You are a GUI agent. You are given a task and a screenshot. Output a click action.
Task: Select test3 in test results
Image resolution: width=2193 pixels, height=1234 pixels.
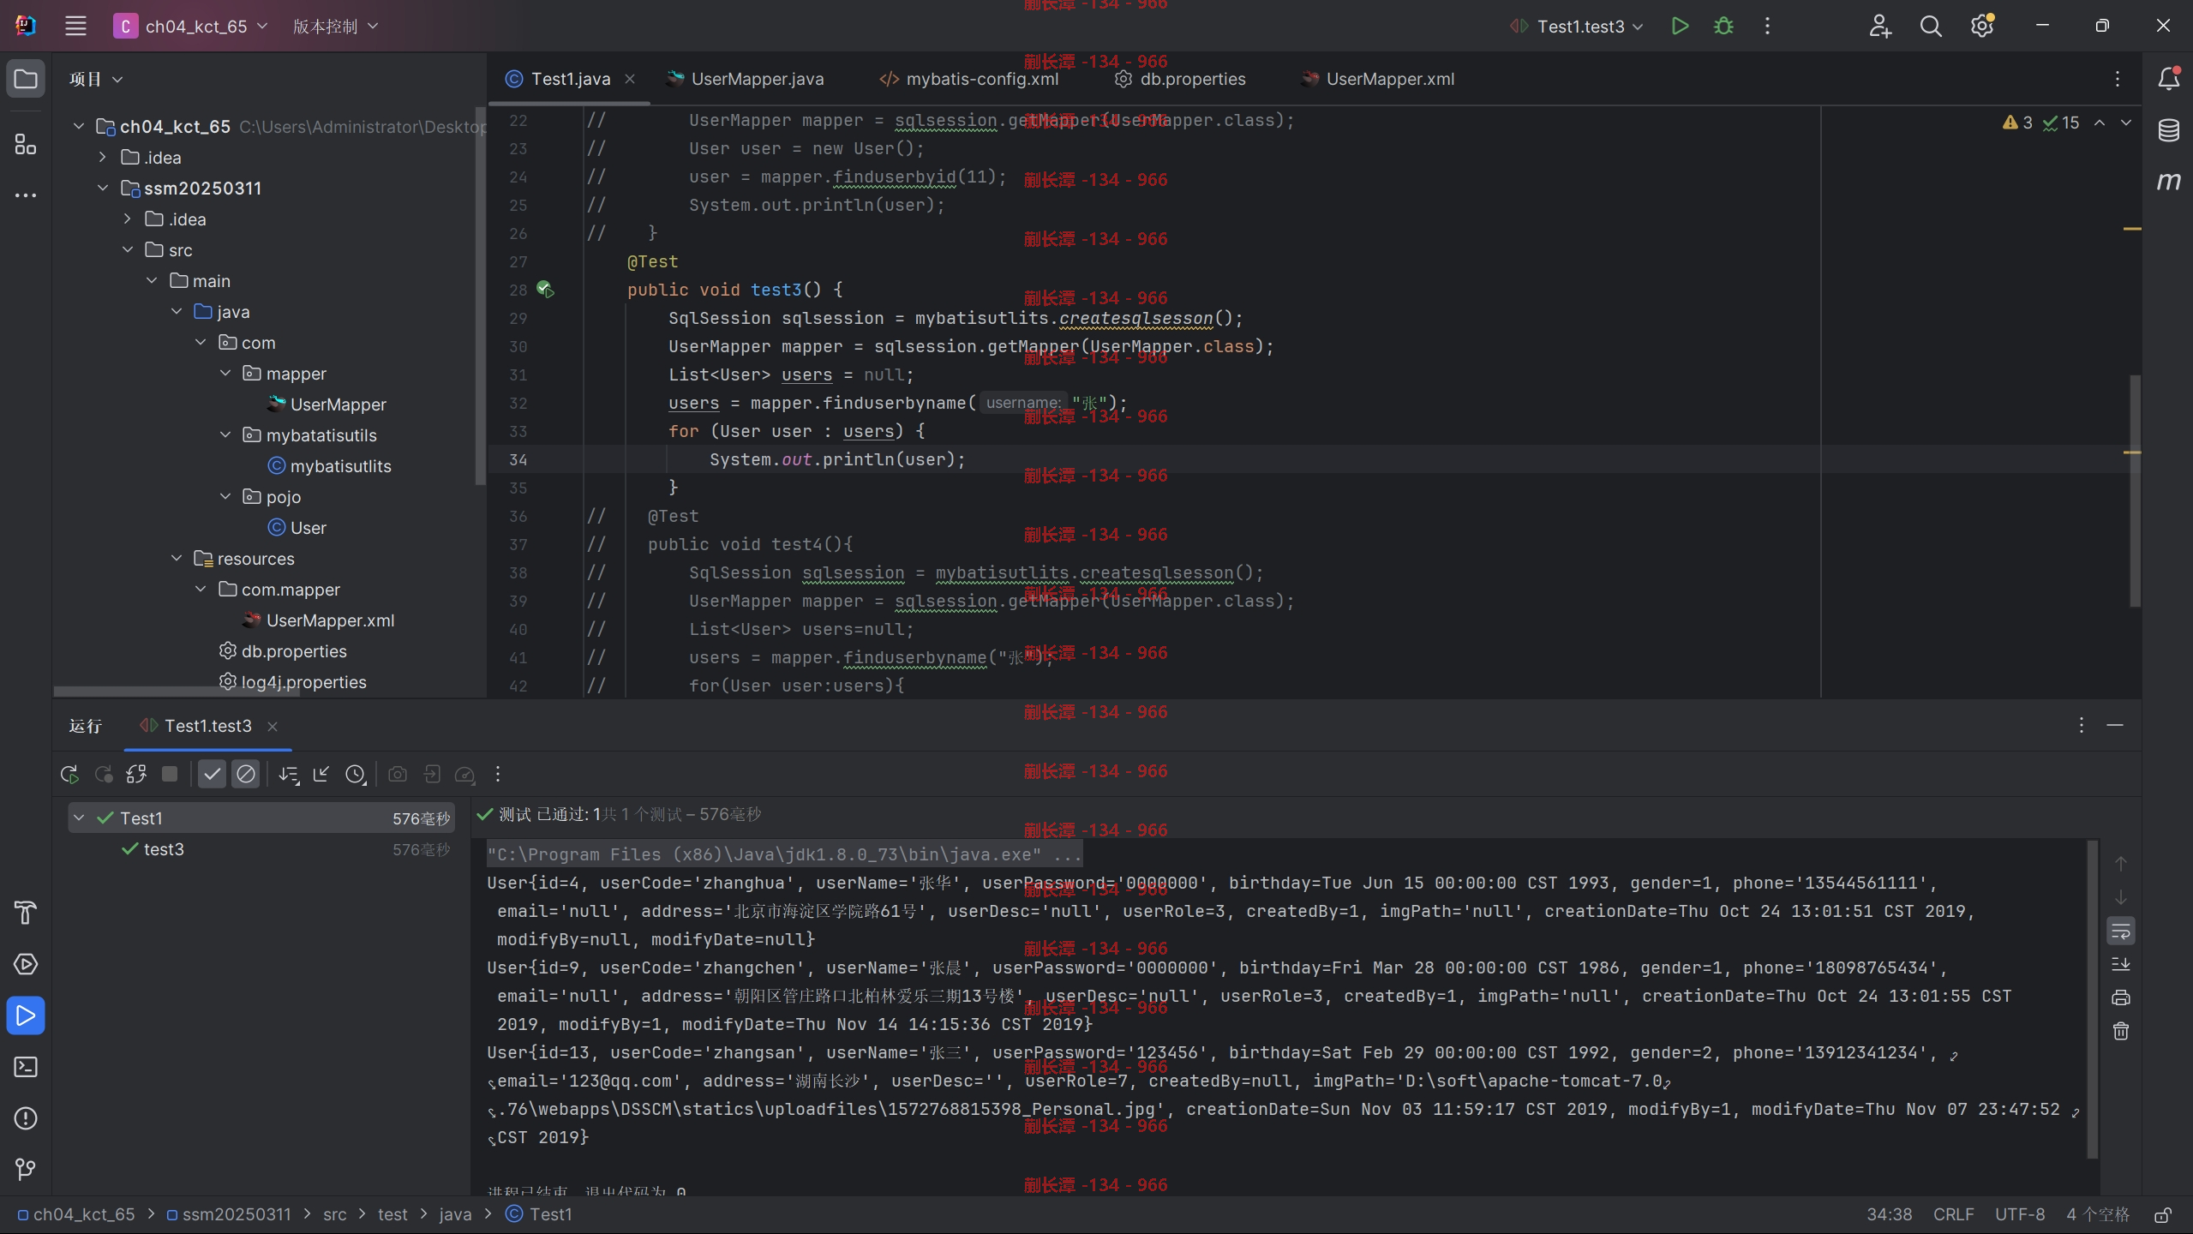(x=163, y=848)
